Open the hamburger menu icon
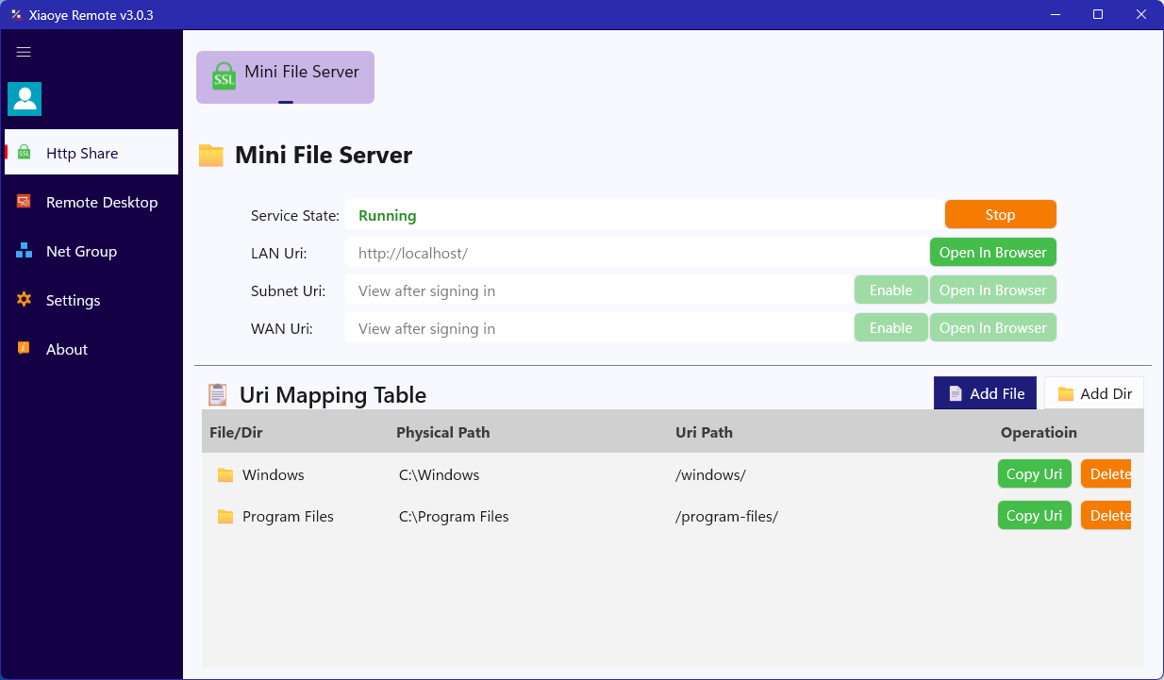Viewport: 1164px width, 680px height. click(24, 52)
